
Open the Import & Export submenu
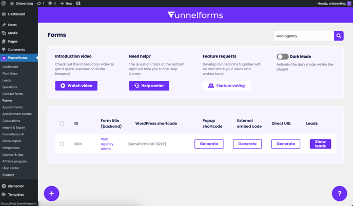coord(14,128)
